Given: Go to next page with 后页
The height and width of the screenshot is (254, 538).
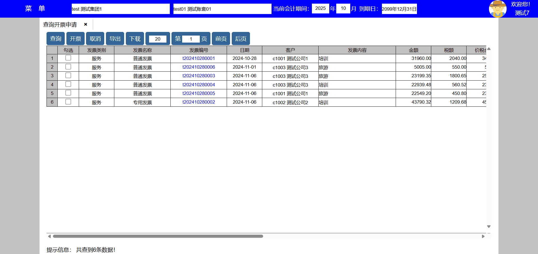Looking at the screenshot, I should coord(241,39).
